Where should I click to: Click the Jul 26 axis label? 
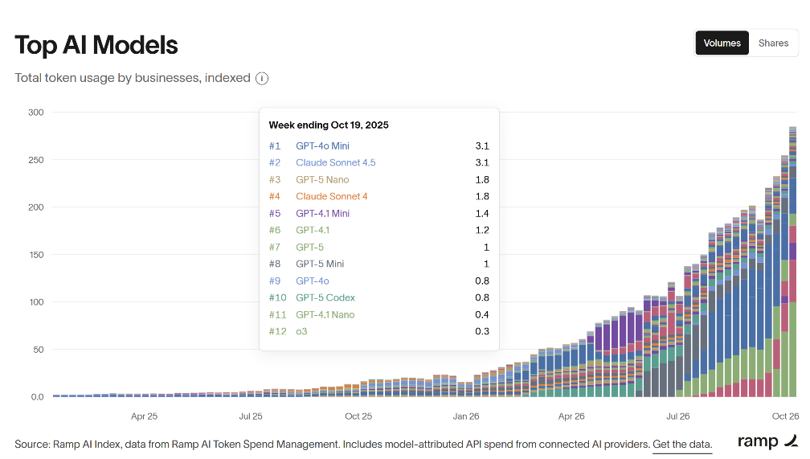pos(677,416)
